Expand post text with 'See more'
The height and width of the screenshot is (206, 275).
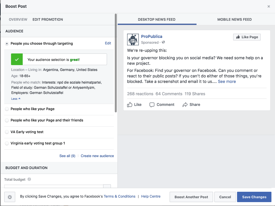227,82
